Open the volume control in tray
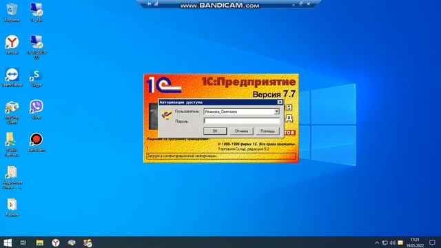The width and height of the screenshot is (441, 248). pos(393,242)
